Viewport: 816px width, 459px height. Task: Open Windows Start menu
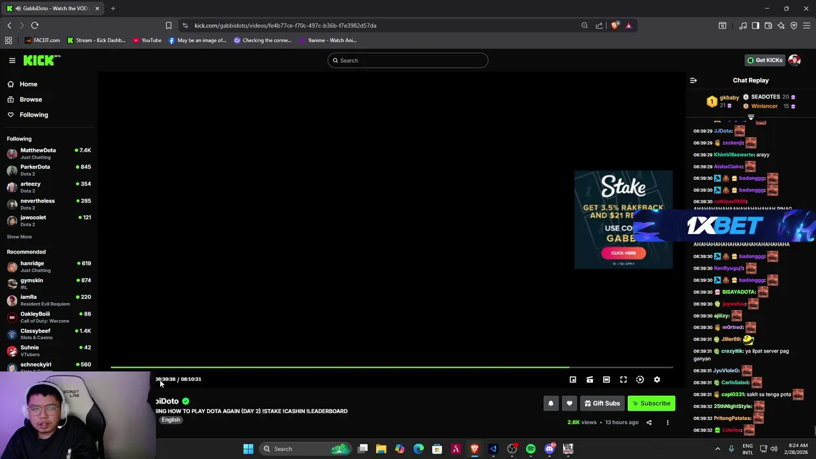point(248,449)
